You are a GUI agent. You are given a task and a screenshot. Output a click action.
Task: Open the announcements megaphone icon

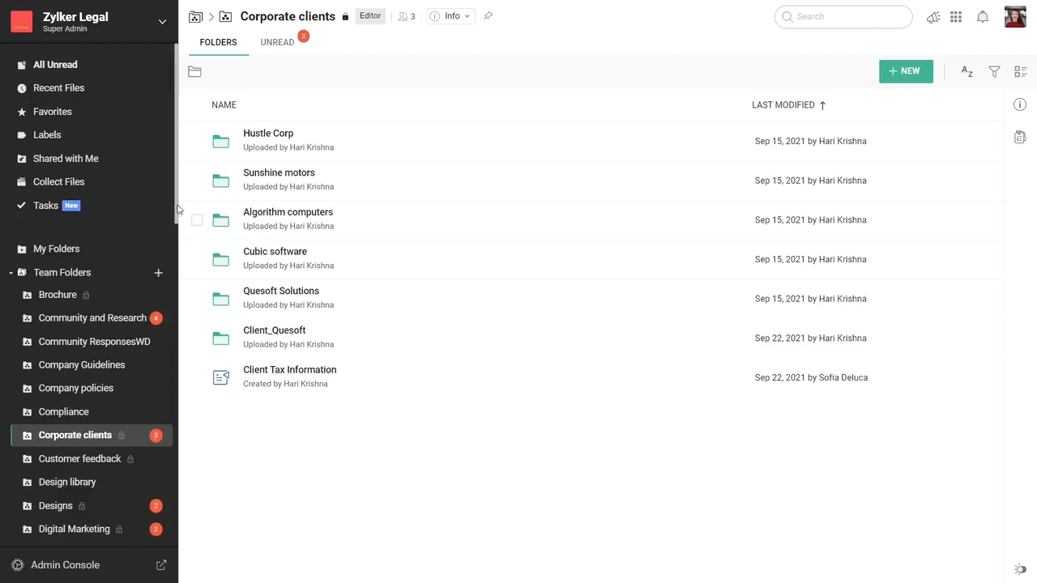coord(933,17)
